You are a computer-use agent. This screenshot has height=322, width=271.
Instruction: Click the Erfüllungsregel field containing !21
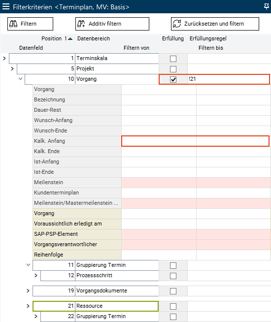tap(228, 79)
